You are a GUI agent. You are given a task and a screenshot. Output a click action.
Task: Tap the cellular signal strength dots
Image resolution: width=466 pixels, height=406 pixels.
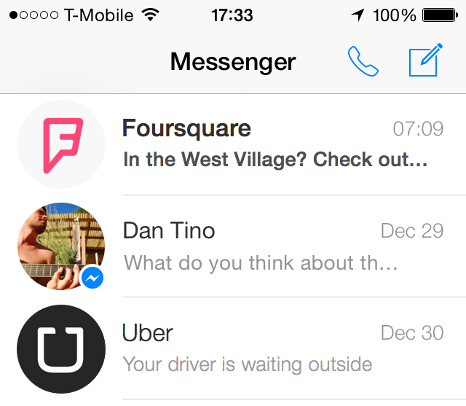coord(33,15)
